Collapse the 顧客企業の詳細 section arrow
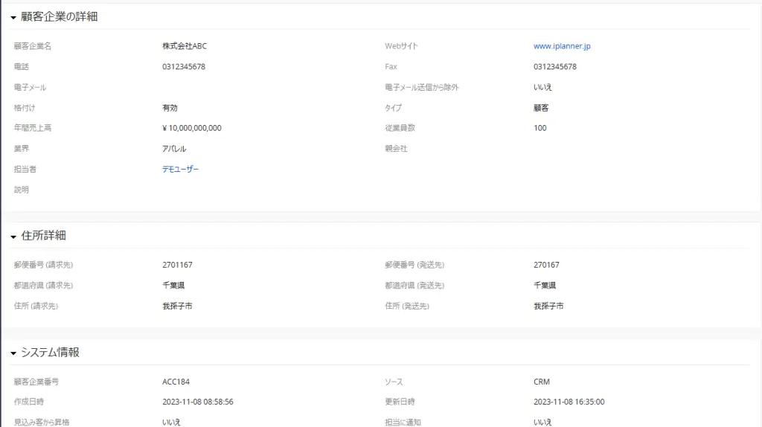 coord(13,17)
